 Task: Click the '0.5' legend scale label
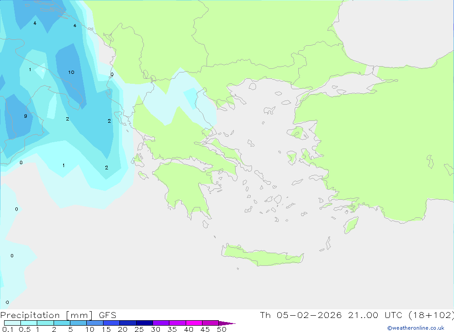pyautogui.click(x=25, y=329)
